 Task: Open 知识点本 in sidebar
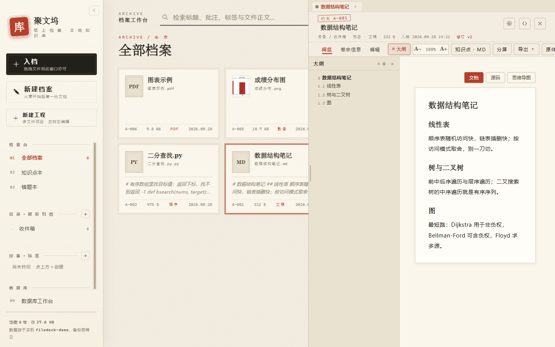(x=49, y=173)
